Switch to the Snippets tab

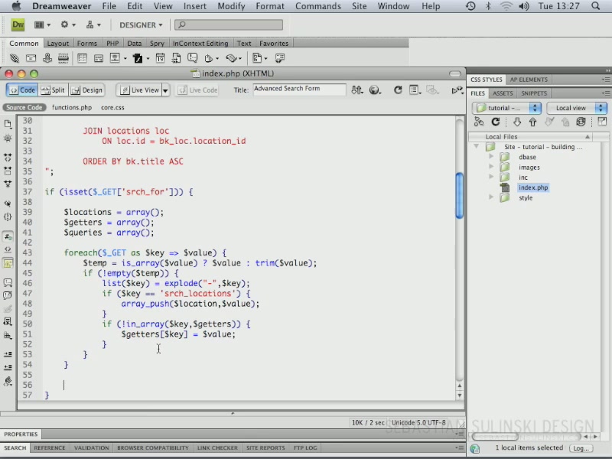tap(533, 93)
